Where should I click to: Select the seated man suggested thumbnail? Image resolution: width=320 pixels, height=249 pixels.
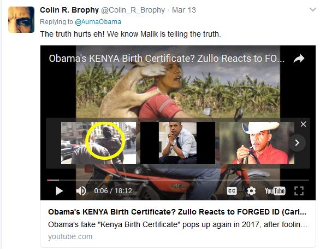click(x=178, y=143)
